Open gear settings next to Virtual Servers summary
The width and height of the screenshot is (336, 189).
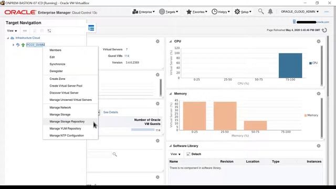[x=157, y=41]
